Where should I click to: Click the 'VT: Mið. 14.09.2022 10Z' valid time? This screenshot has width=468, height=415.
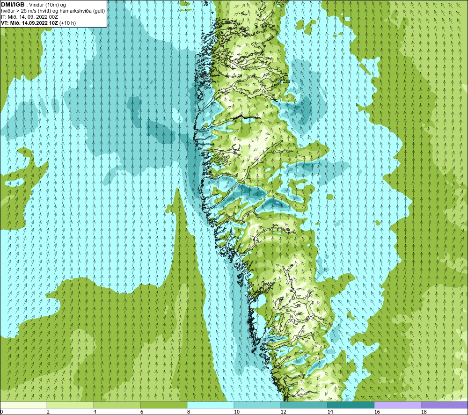click(x=30, y=23)
